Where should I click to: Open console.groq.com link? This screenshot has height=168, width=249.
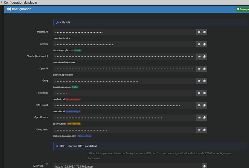(x=62, y=87)
